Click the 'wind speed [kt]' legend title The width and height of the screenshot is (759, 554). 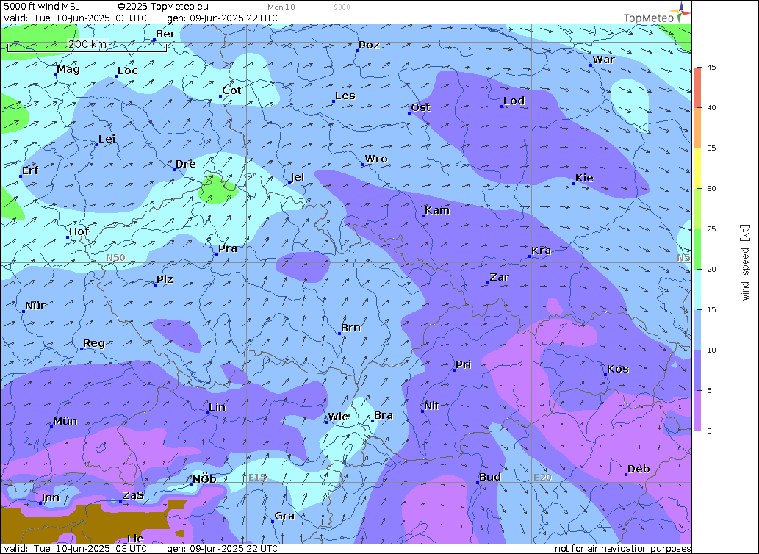click(x=745, y=262)
